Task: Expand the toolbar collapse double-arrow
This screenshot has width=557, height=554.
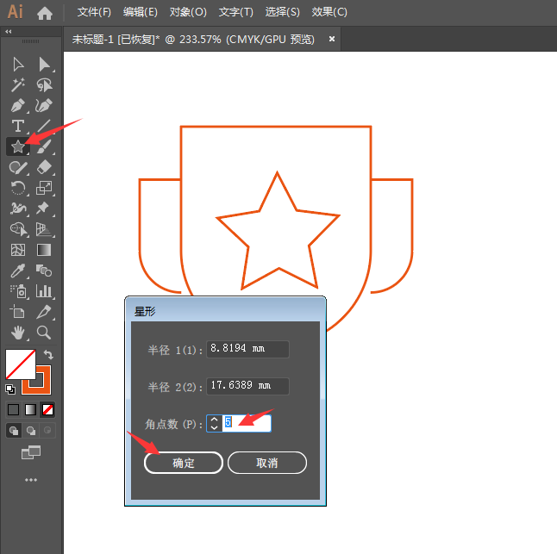Action: (9, 32)
